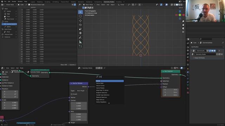The height and width of the screenshot is (126, 225).
Task: Open the Window menu
Action: (20, 1)
